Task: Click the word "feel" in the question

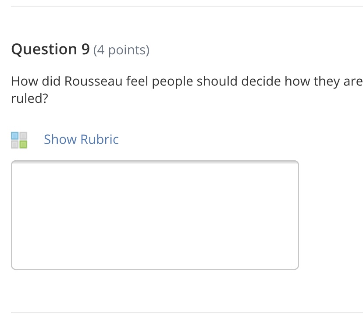Action: [x=137, y=81]
